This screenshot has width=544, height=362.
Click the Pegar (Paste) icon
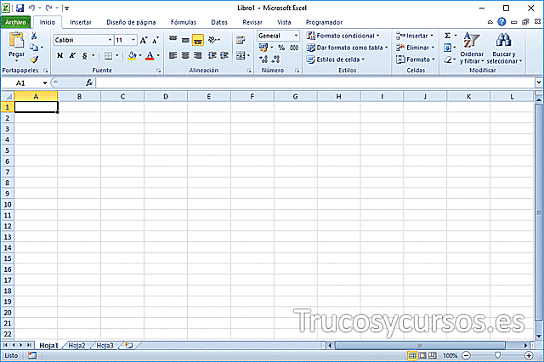pos(16,40)
